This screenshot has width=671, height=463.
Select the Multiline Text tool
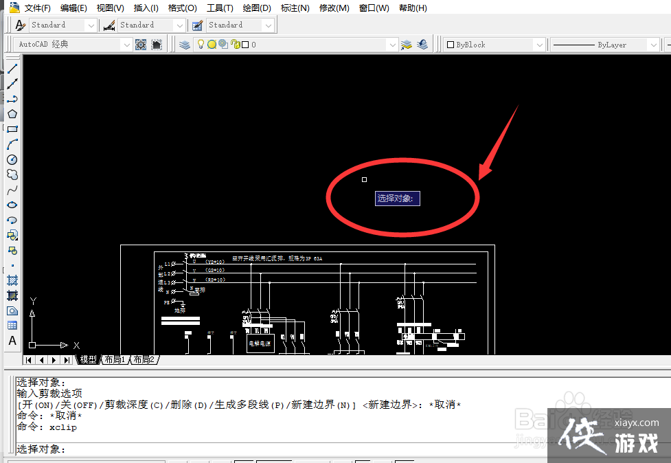point(12,340)
